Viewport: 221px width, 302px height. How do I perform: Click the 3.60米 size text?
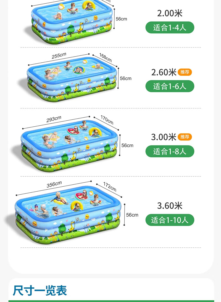coord(170,206)
